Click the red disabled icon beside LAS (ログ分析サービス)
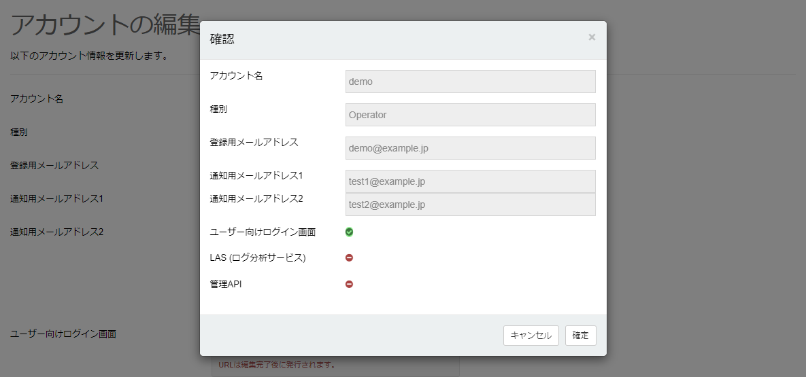 (x=349, y=258)
